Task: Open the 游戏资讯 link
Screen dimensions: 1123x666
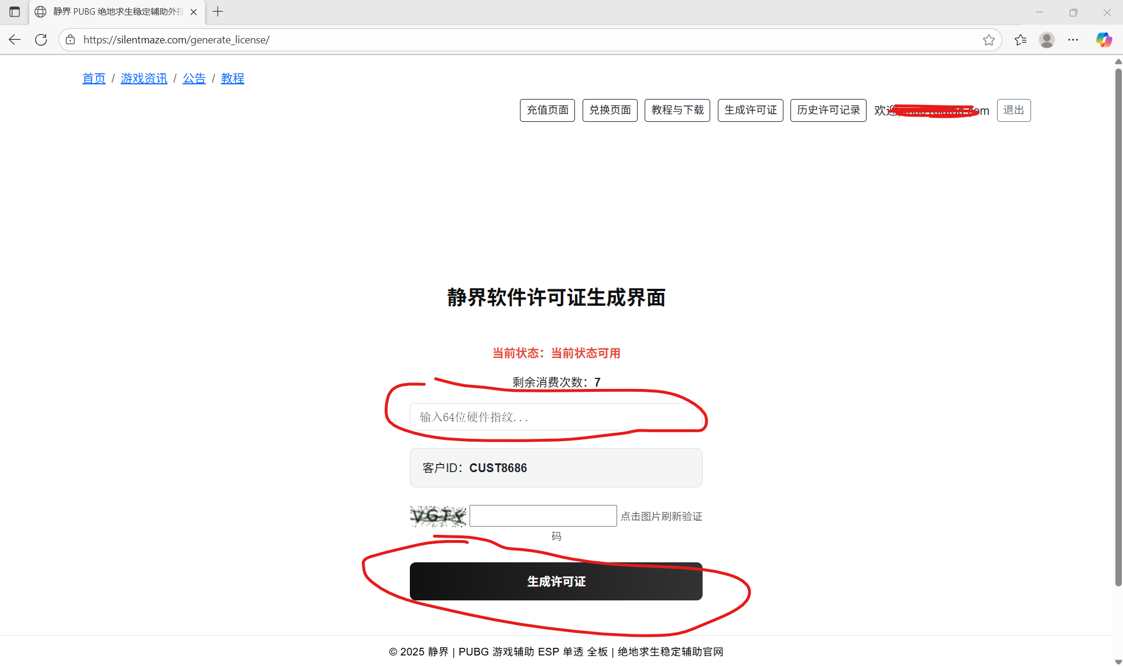Action: coord(144,78)
